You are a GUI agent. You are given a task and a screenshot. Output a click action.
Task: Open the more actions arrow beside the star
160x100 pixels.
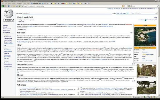[130, 13]
